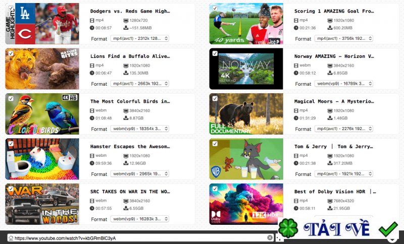Click the download icon next to 8.87GB

click(126, 118)
